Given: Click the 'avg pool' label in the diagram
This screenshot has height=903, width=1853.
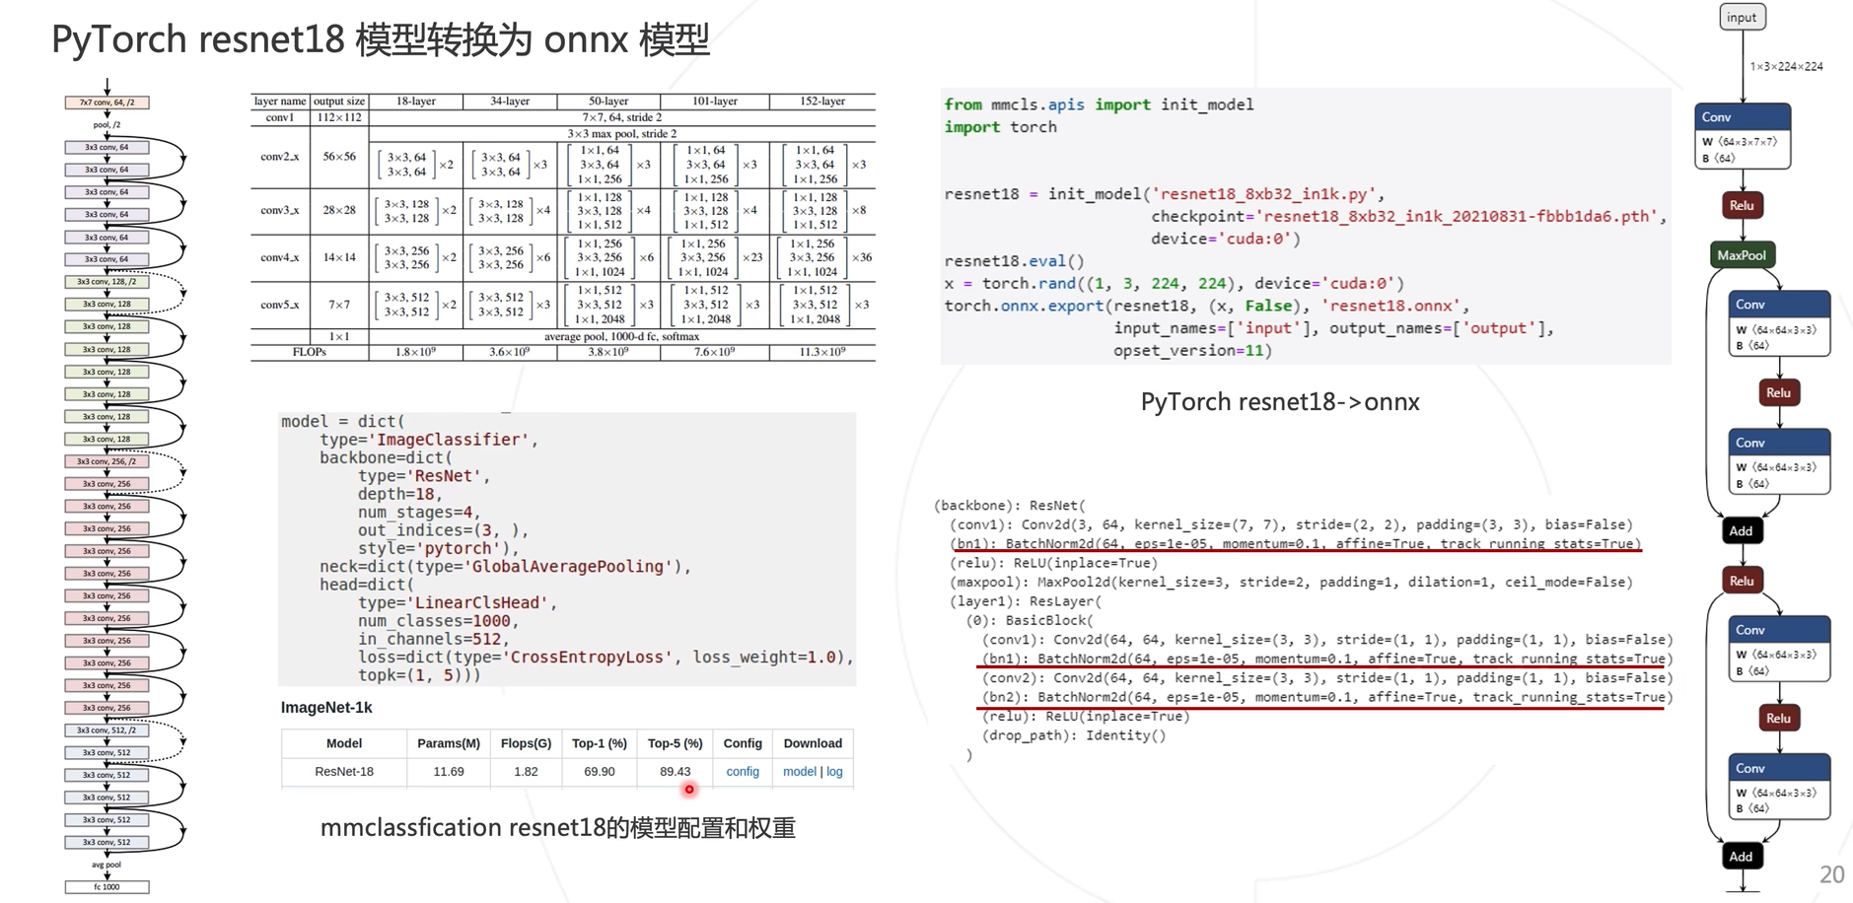Looking at the screenshot, I should [107, 865].
